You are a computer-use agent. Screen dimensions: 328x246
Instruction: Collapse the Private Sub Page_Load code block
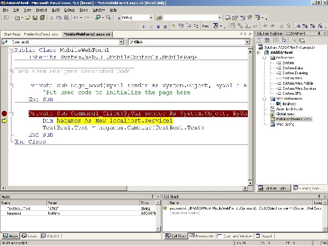coord(10,85)
